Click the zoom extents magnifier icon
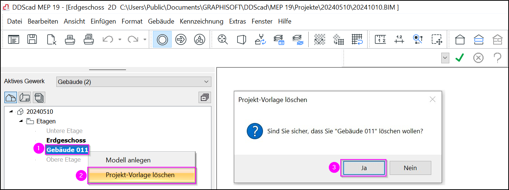 click(222, 39)
